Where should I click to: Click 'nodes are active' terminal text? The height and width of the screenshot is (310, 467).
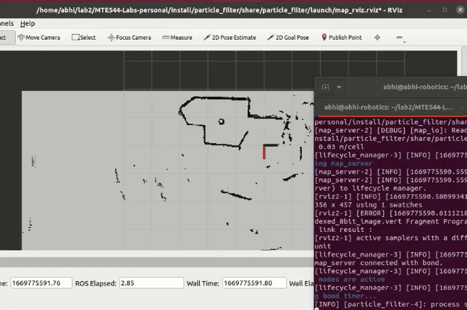pos(351,280)
